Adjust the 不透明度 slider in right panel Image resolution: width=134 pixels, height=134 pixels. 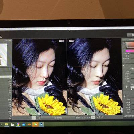click(132, 58)
